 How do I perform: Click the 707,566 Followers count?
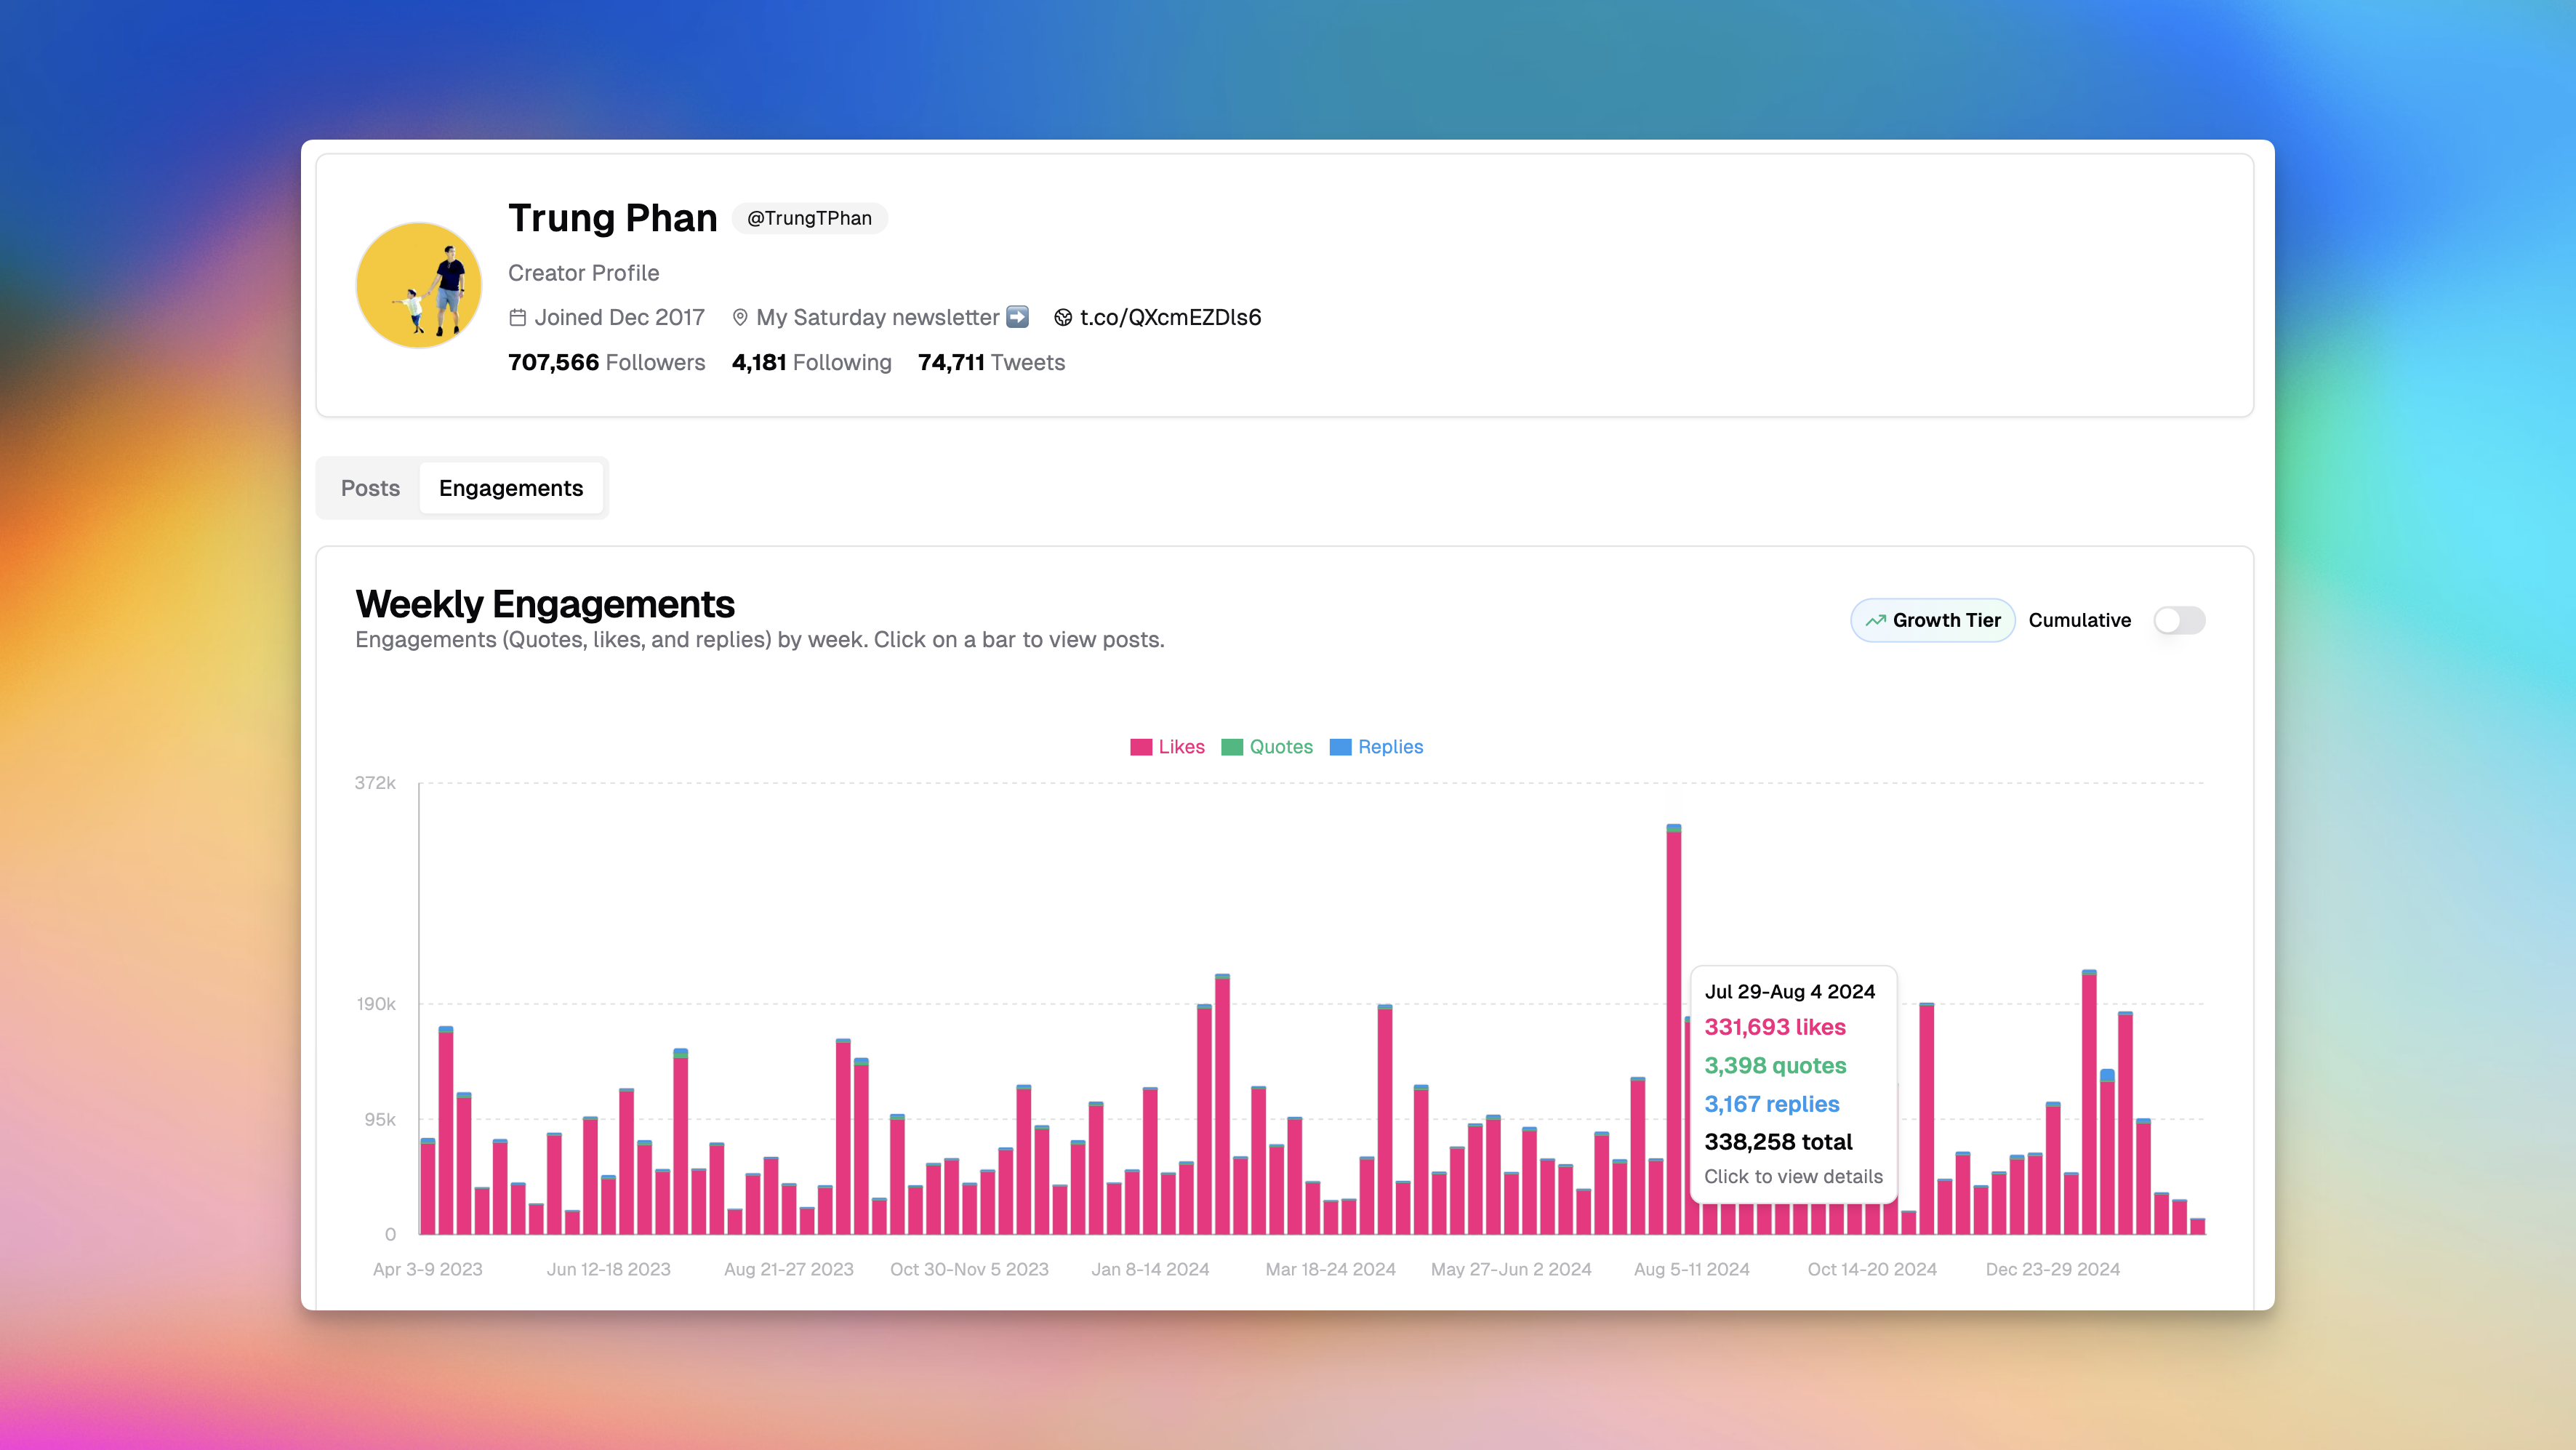coord(606,362)
